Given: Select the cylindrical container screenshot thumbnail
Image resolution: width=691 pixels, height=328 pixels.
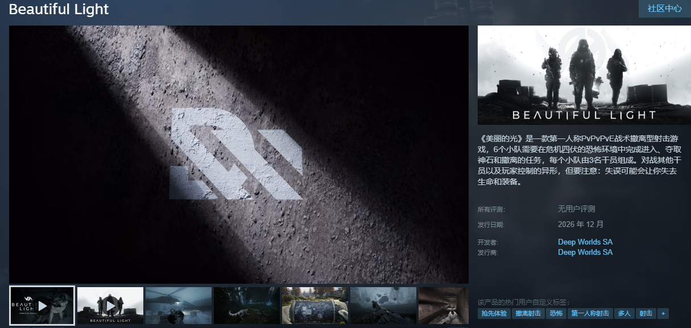Looking at the screenshot, I should [x=315, y=305].
